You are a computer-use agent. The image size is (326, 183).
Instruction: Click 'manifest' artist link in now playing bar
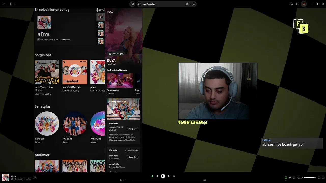[x=28, y=179]
